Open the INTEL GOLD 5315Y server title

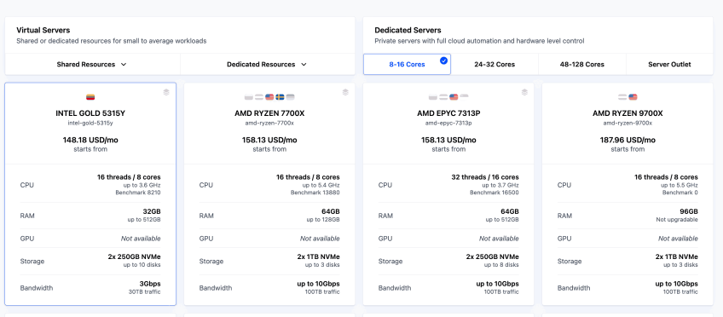click(90, 113)
